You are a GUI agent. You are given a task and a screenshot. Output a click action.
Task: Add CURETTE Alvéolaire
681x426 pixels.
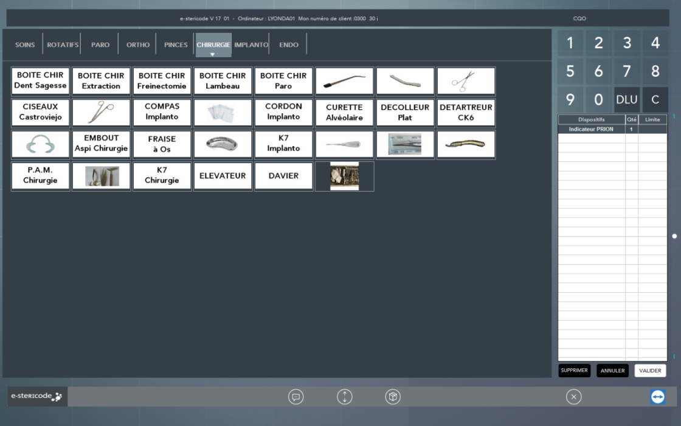tap(344, 112)
